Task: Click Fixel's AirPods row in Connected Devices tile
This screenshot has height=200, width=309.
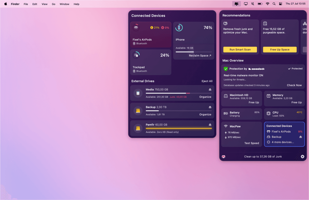Action: (284, 131)
